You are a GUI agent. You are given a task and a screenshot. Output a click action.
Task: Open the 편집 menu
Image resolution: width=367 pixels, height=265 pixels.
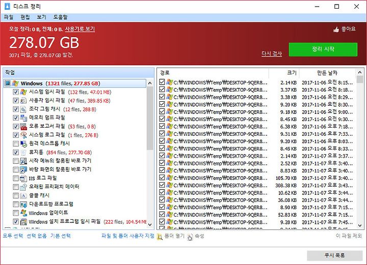point(25,17)
